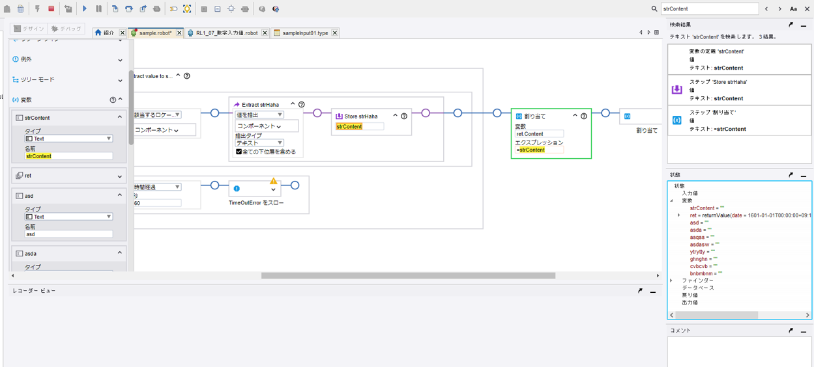Image resolution: width=814 pixels, height=367 pixels.
Task: Open strContent type Text dropdown
Action: [68, 139]
